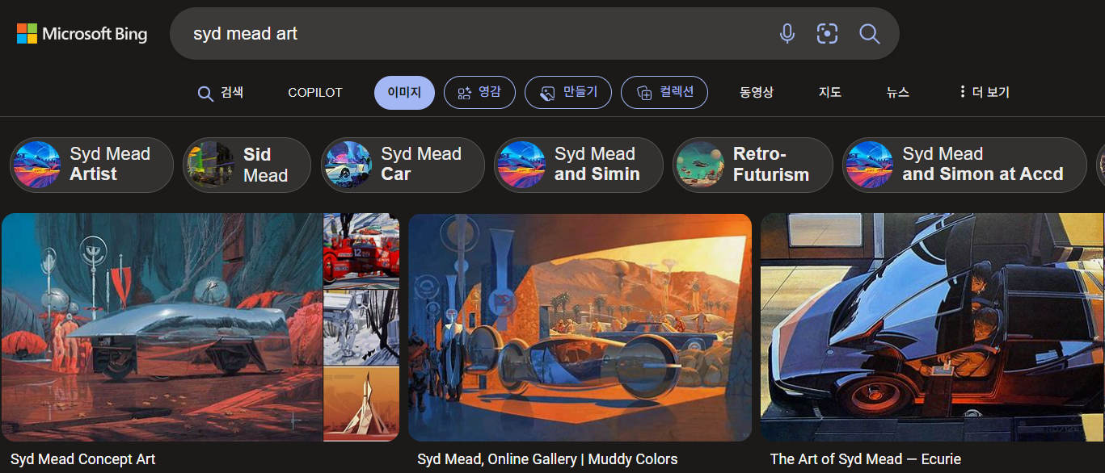Open the grey snow scene small thumbnail
1105x473 pixels.
(361, 328)
